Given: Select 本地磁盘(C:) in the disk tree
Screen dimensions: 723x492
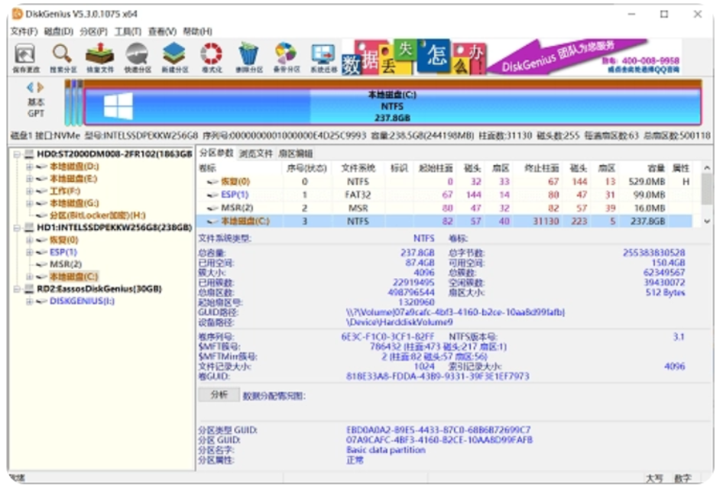Looking at the screenshot, I should tap(74, 277).
